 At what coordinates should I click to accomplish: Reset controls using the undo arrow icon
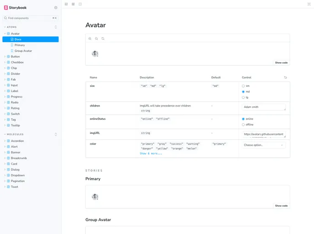[x=285, y=78]
